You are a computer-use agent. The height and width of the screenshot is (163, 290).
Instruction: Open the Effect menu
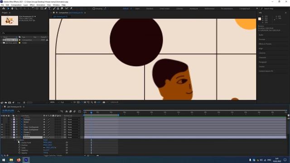click(32, 5)
